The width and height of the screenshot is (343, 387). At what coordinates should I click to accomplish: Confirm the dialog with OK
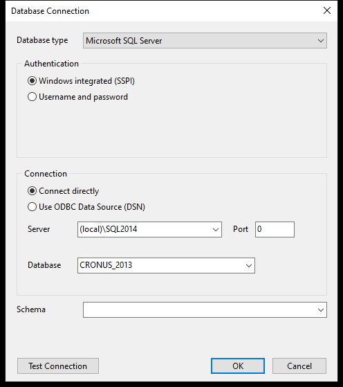(x=238, y=366)
